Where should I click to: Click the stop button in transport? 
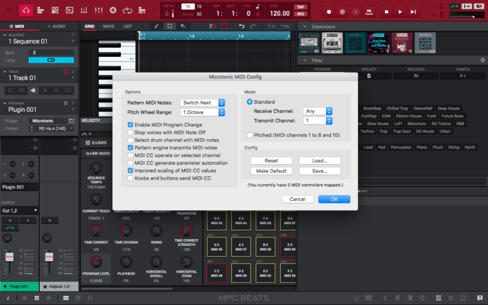pos(387,12)
